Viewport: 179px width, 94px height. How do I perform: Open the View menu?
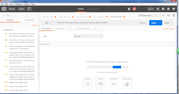click(x=11, y=4)
